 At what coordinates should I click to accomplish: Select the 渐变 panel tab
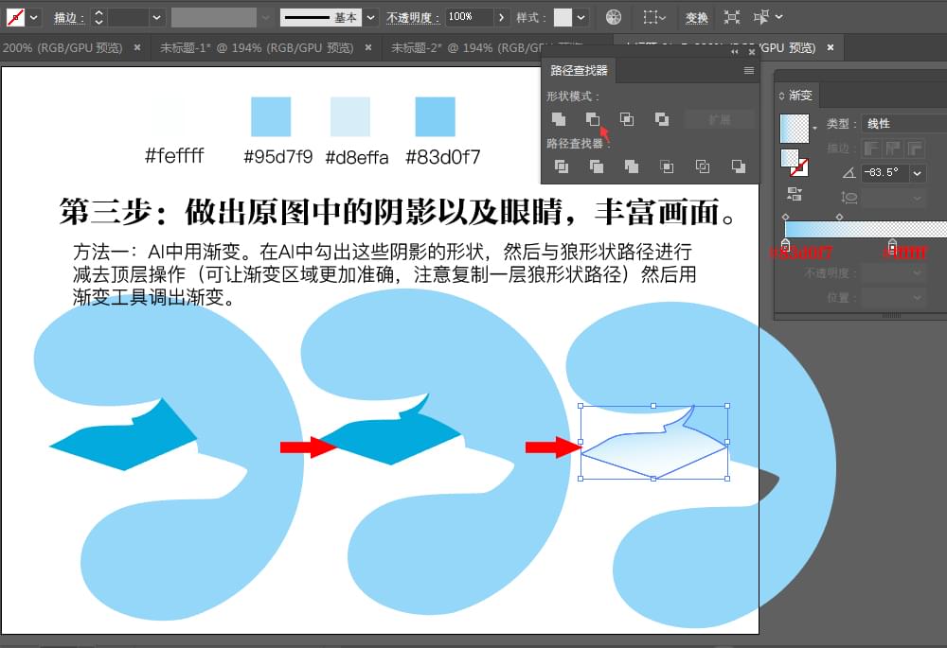point(800,96)
